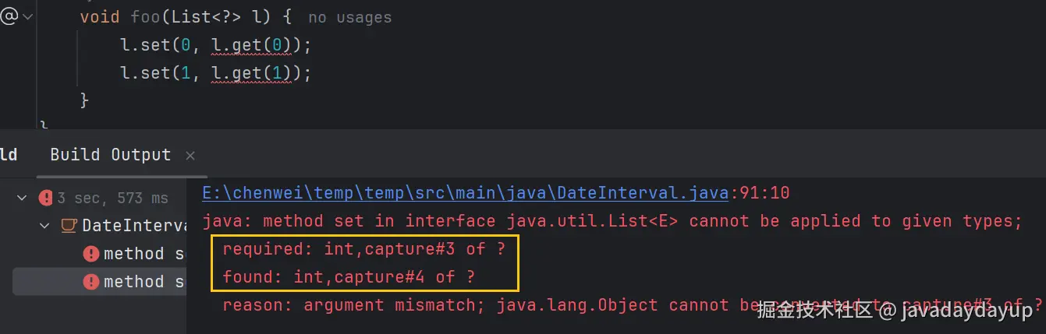This screenshot has width=1046, height=334.
Task: Select the DateInterval file in build tree
Action: point(133,226)
